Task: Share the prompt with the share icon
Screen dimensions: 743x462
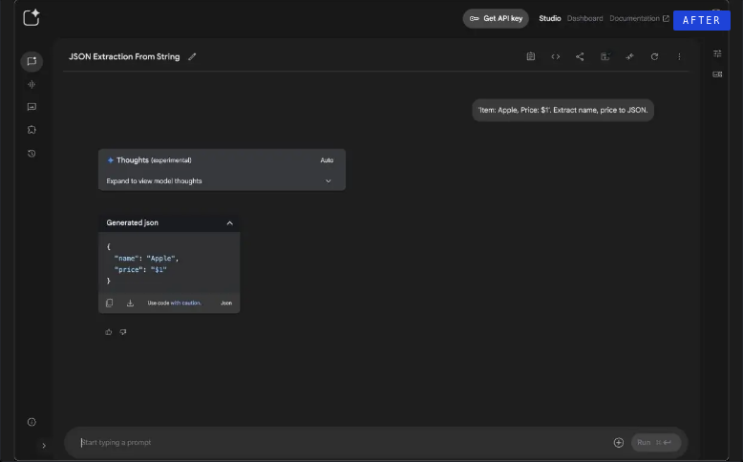Action: point(580,57)
